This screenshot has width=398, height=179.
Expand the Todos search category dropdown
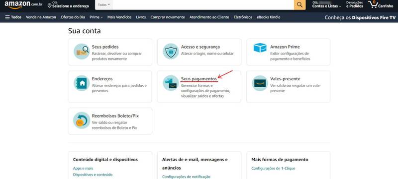103,5
